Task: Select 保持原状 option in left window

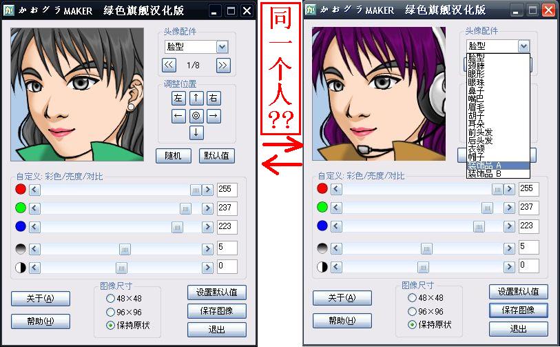Action: pos(128,325)
